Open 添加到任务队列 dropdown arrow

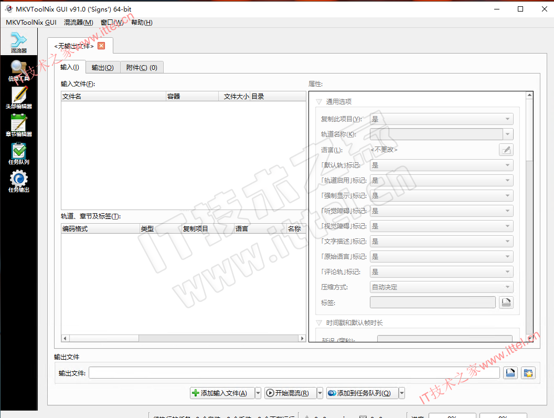click(402, 393)
